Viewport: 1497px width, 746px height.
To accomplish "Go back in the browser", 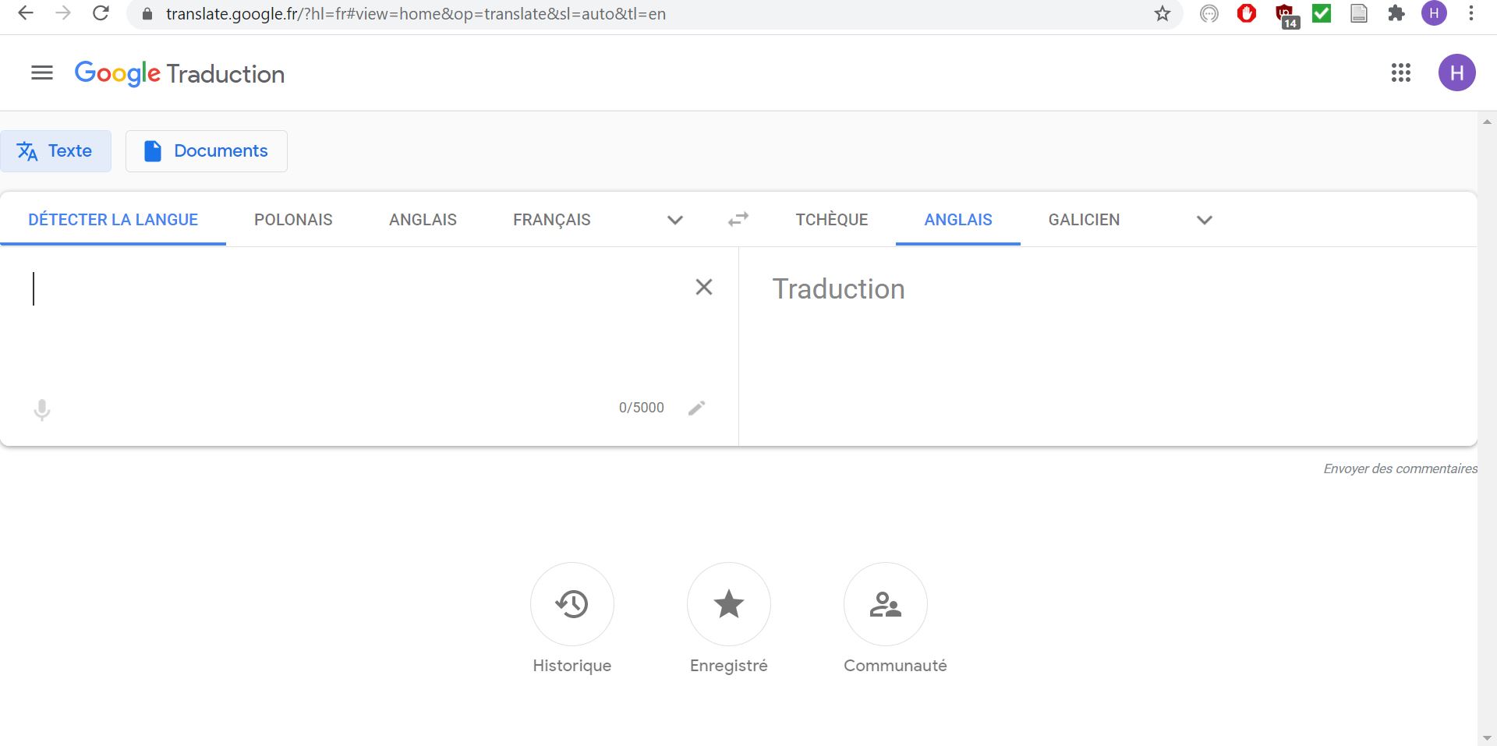I will pos(26,13).
